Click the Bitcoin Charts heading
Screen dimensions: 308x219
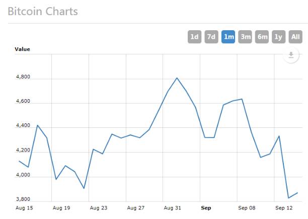point(43,12)
